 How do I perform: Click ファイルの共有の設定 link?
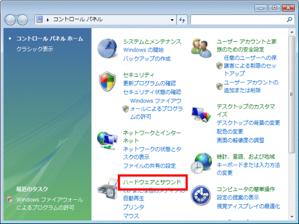[x=149, y=166]
